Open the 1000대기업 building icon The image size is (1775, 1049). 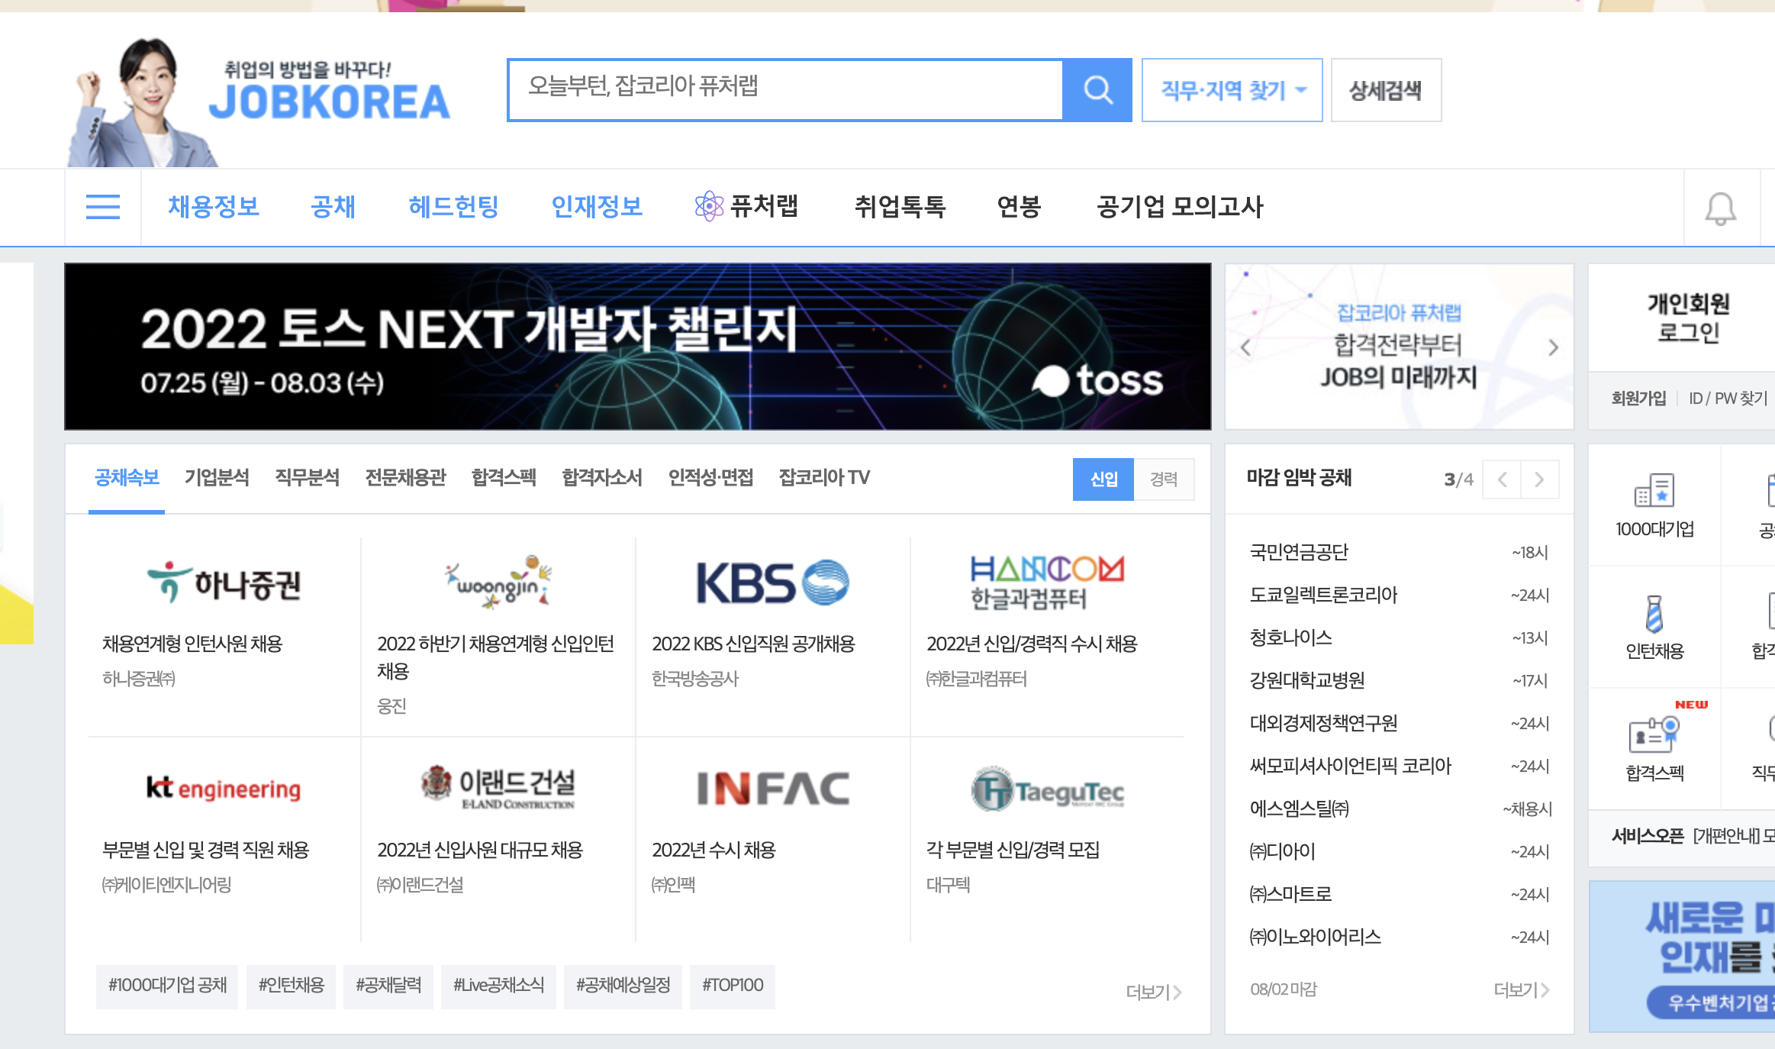1654,491
